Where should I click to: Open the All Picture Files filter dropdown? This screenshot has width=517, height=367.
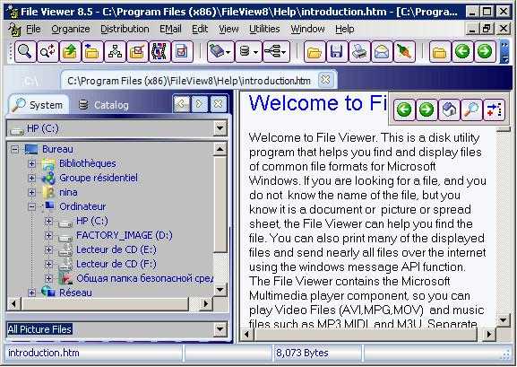tap(220, 329)
